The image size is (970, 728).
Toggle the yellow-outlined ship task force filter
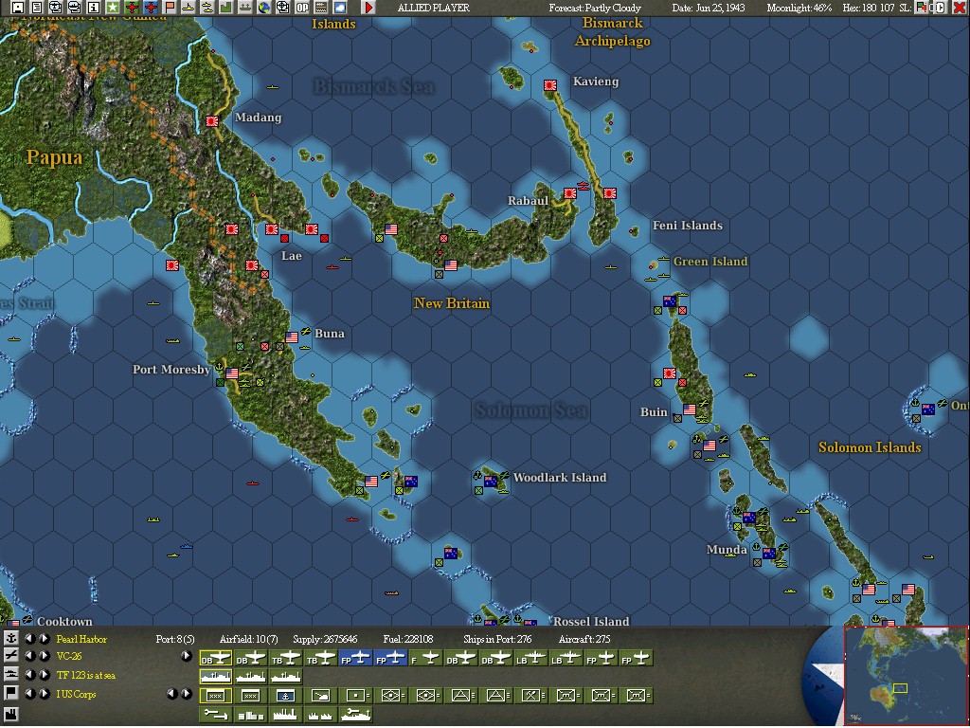215,676
